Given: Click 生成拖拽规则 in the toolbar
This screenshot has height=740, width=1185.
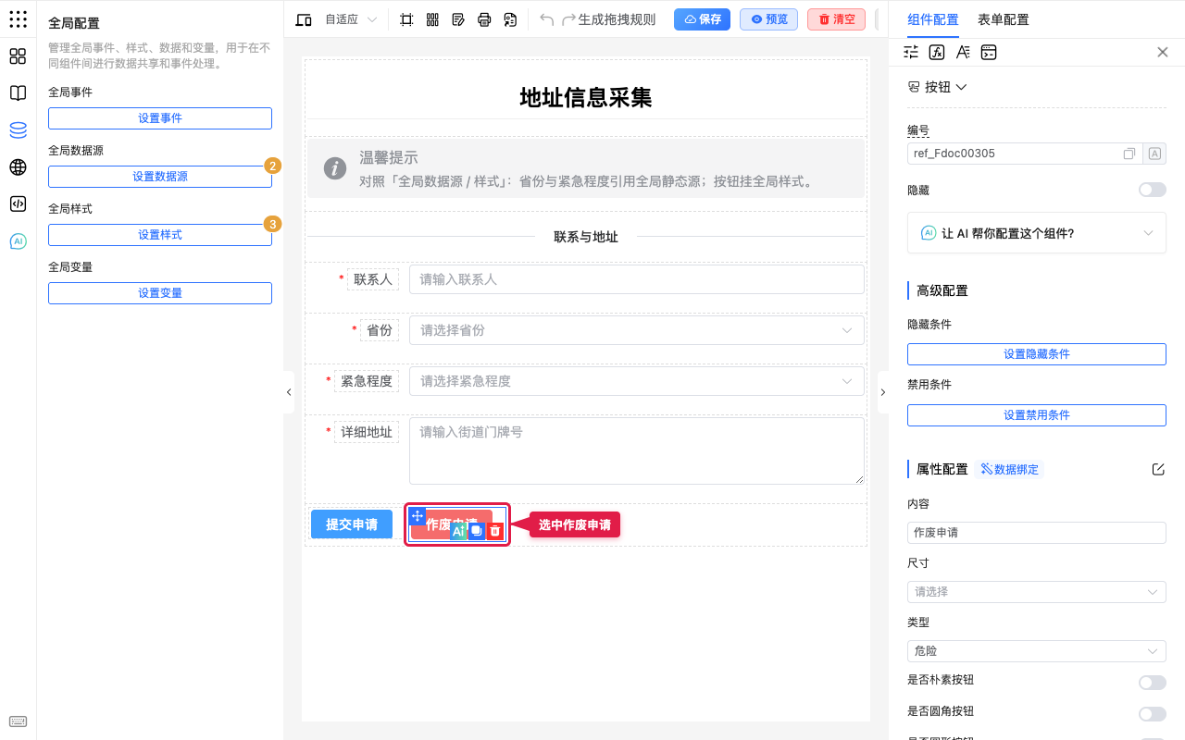Looking at the screenshot, I should pos(617,19).
